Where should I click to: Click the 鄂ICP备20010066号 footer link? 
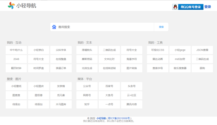[119, 118]
